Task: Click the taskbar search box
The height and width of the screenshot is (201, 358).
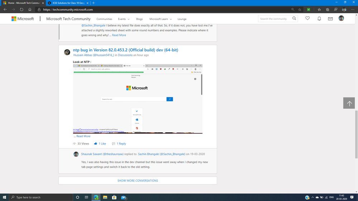Action: point(41,197)
